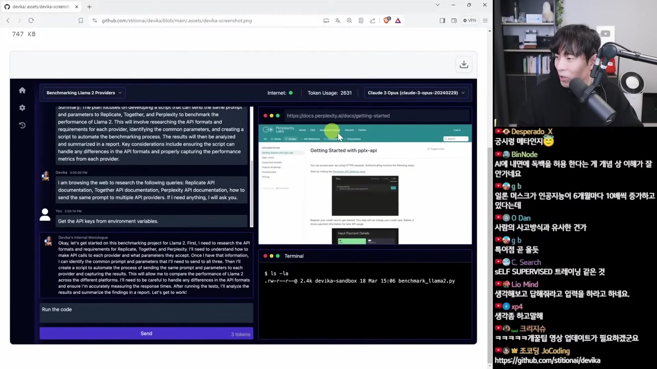Click the Perplexity docs URL bar

click(376, 116)
